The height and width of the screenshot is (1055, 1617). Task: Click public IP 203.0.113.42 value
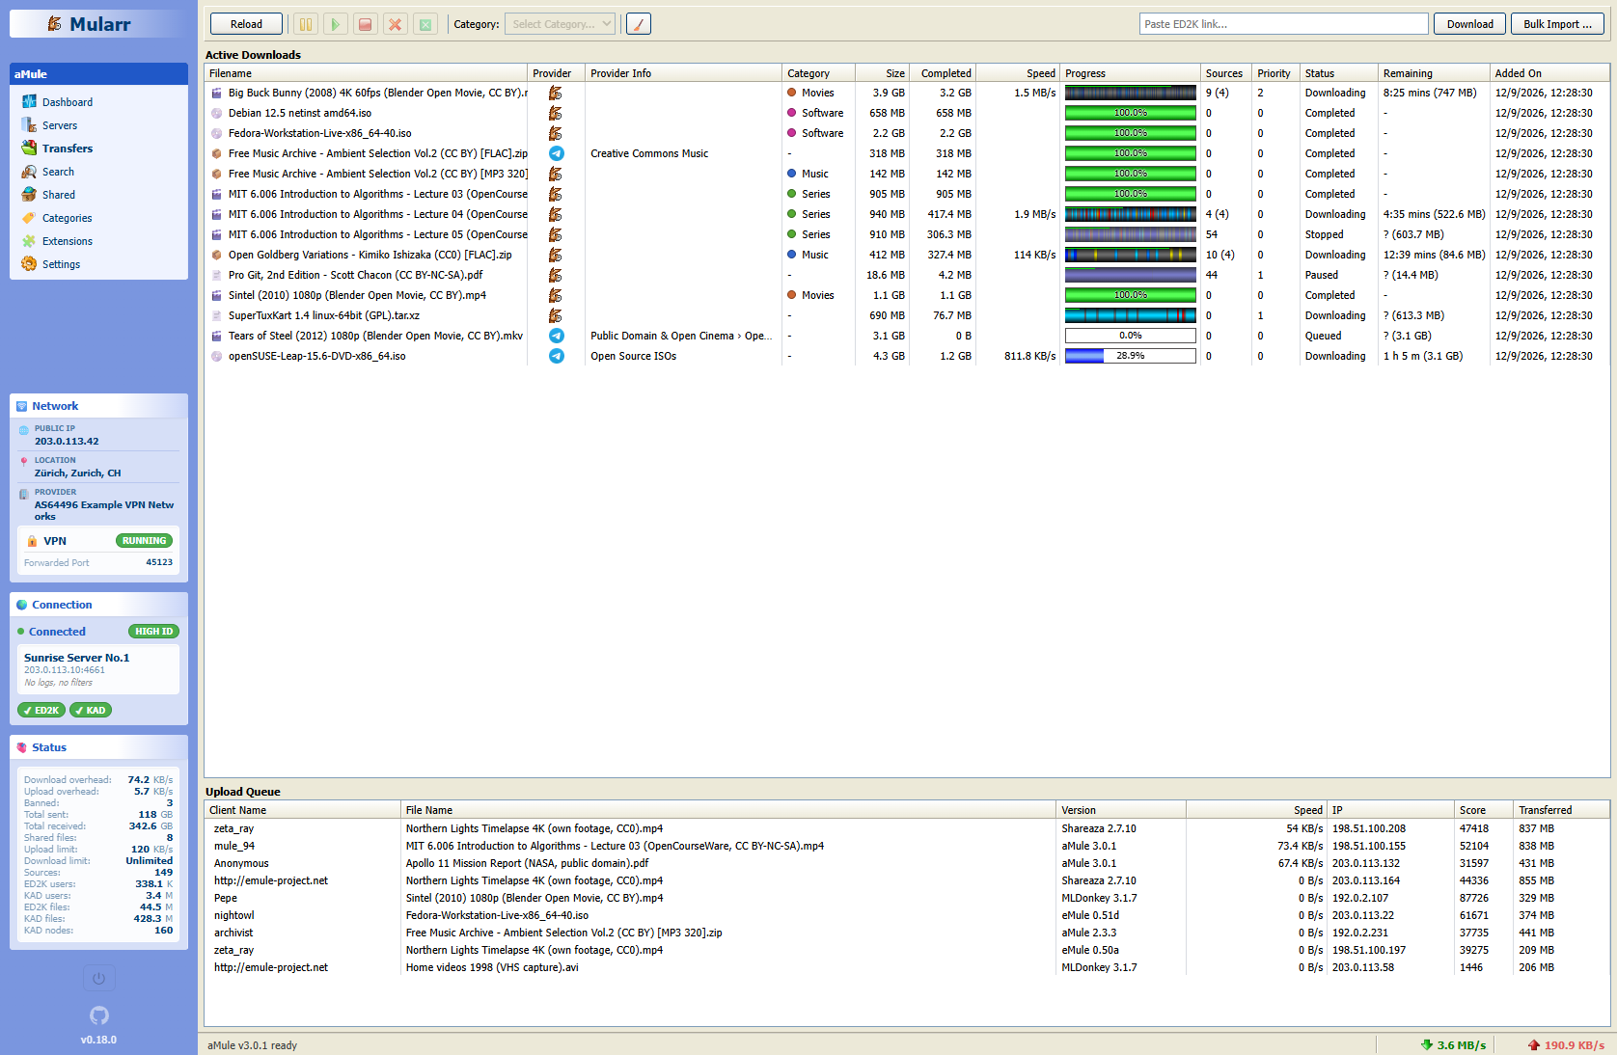tap(67, 441)
